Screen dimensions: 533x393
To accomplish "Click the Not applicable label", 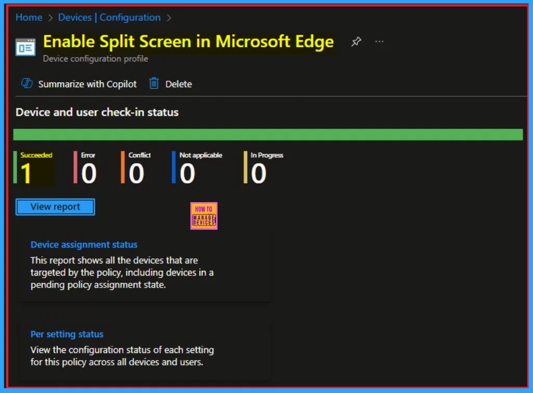I will point(201,155).
